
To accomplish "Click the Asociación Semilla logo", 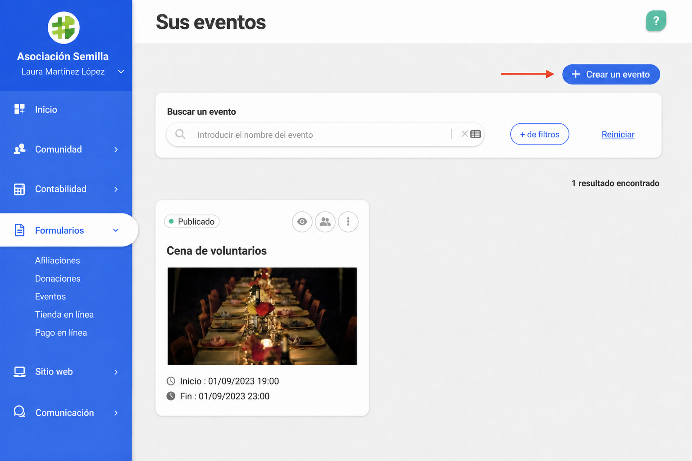I will [x=64, y=28].
